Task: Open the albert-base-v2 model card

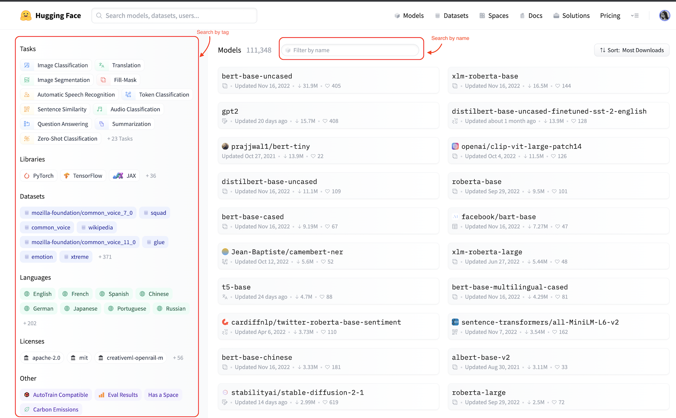Action: [x=559, y=361]
